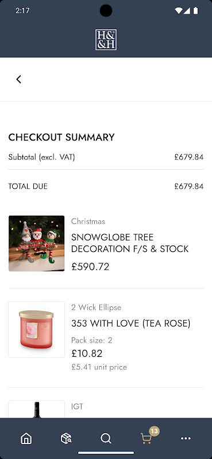Tap the search magnifier icon

(106, 438)
